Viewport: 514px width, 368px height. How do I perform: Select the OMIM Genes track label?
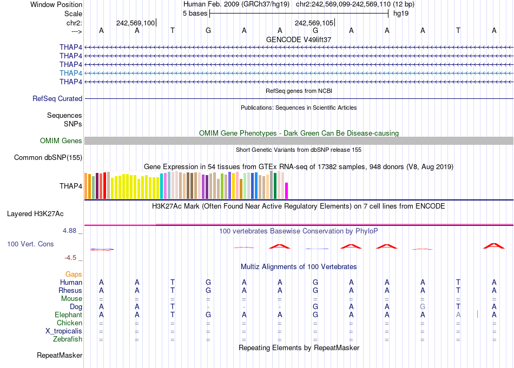(x=61, y=141)
